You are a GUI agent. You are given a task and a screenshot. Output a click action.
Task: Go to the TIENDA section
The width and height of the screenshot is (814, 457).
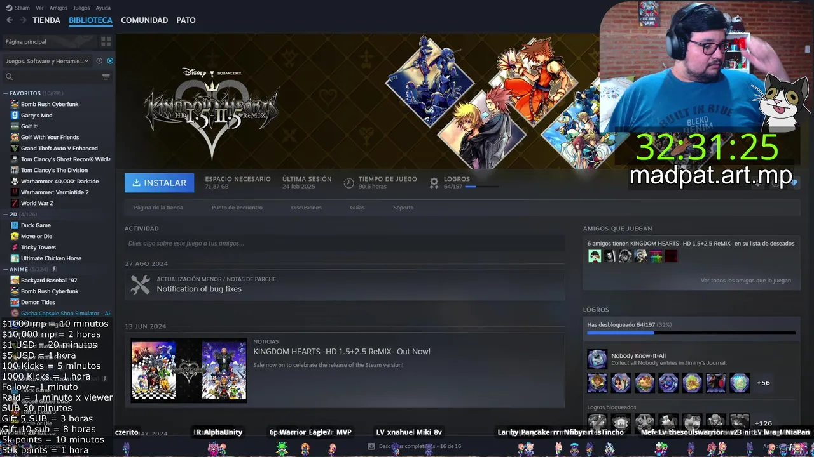46,20
